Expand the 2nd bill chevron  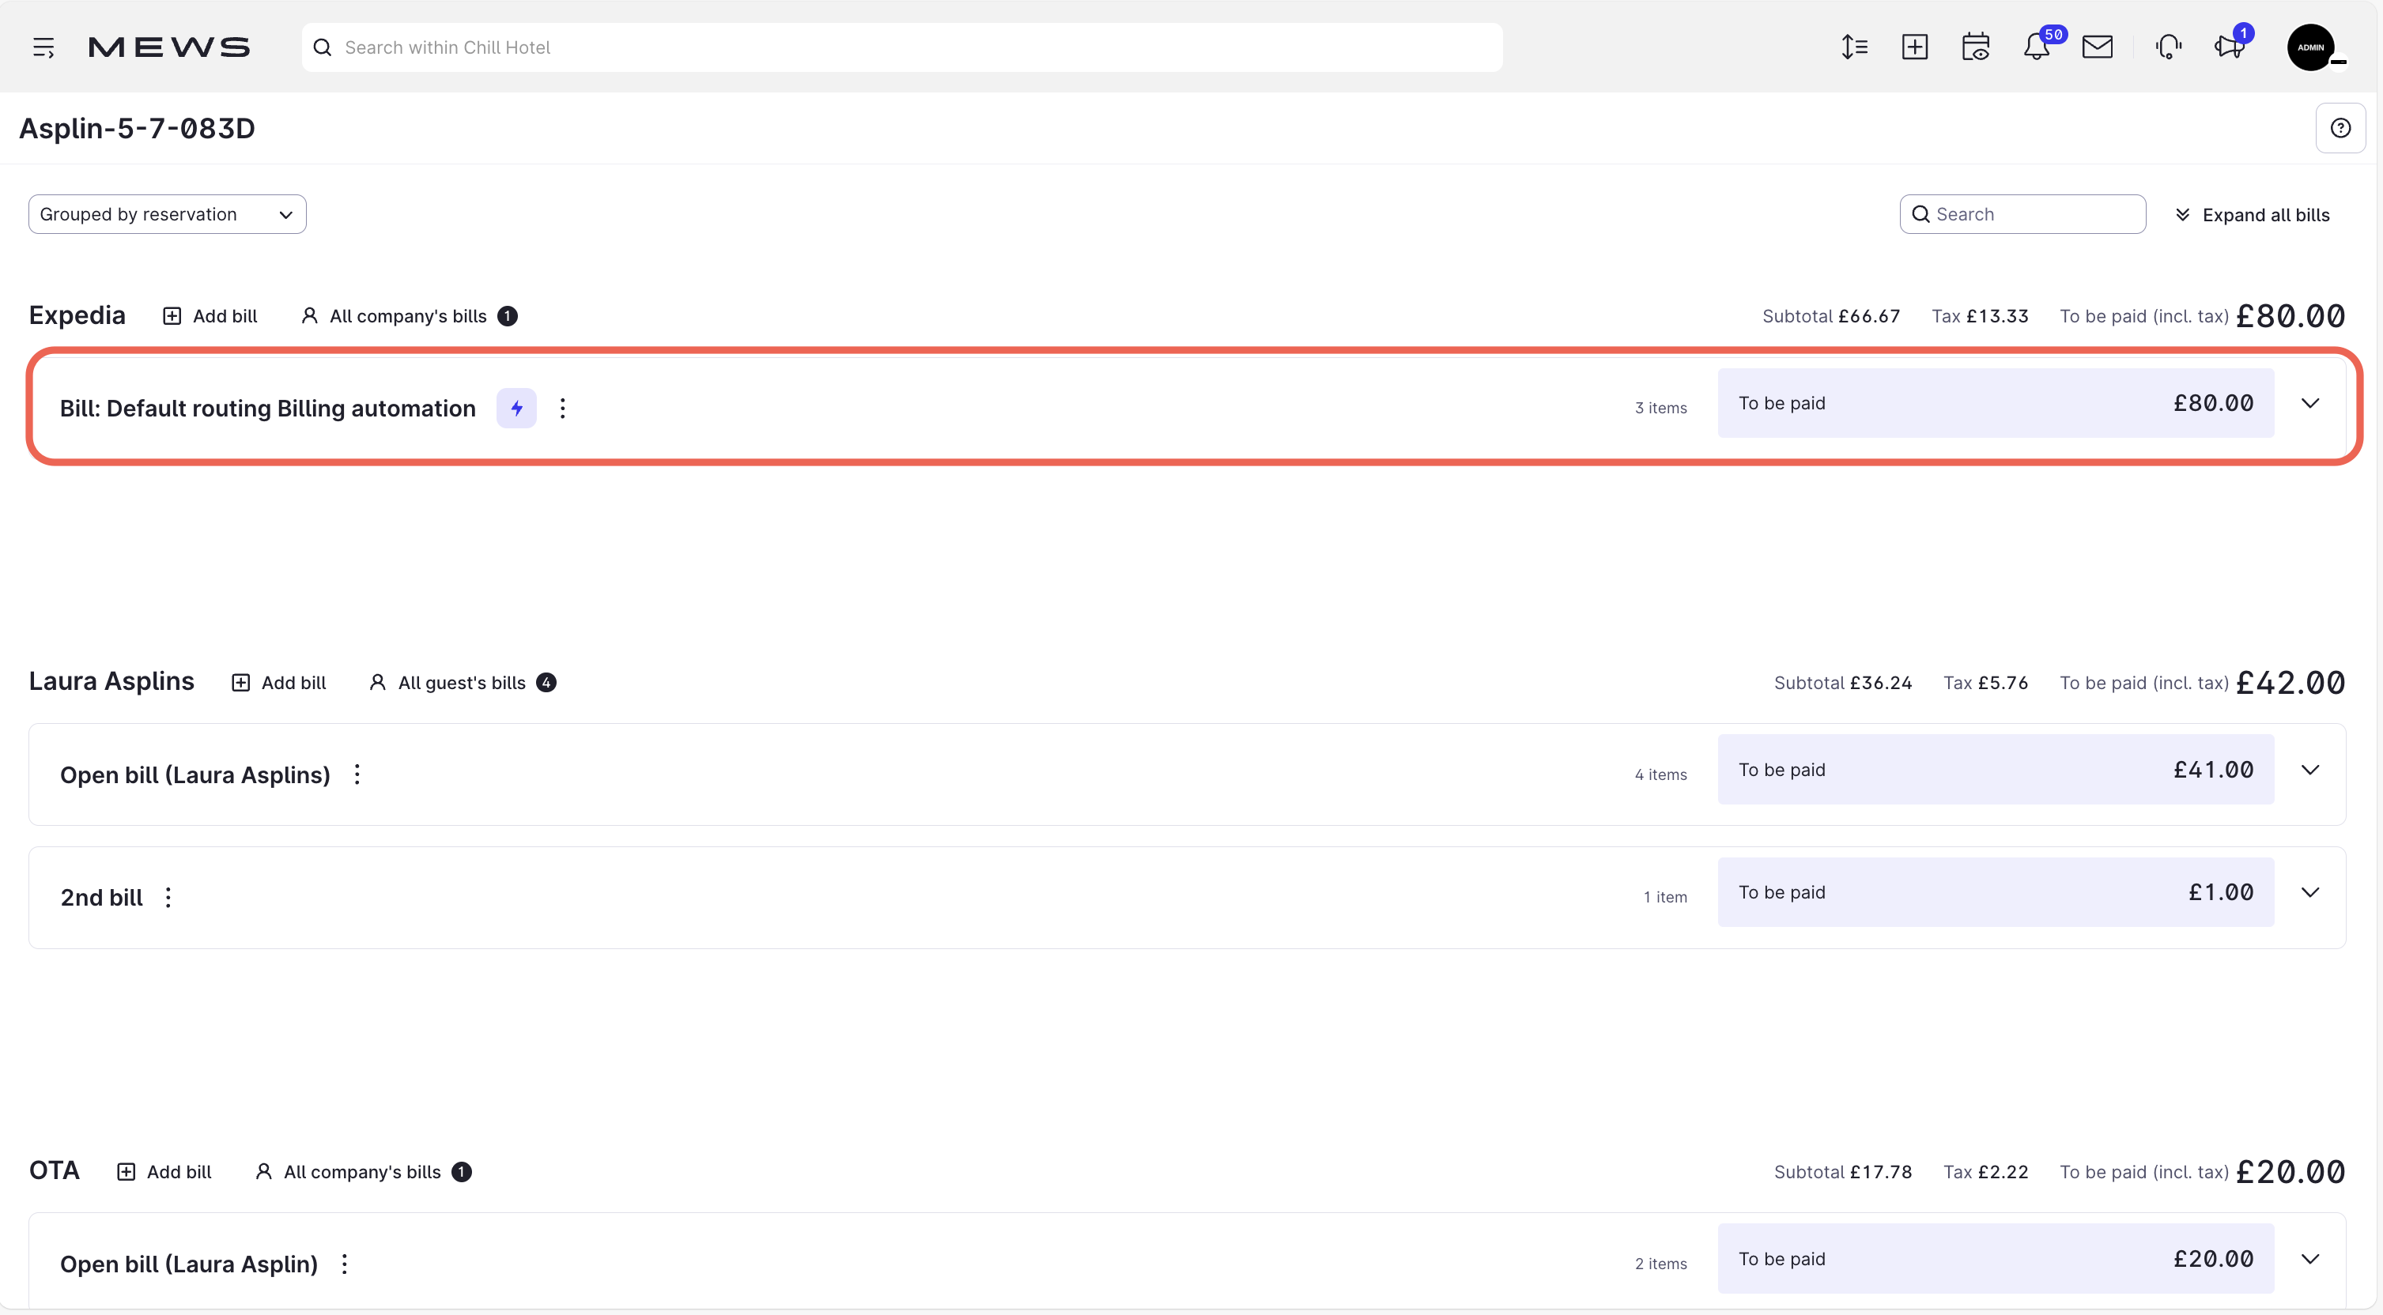pyautogui.click(x=2310, y=892)
